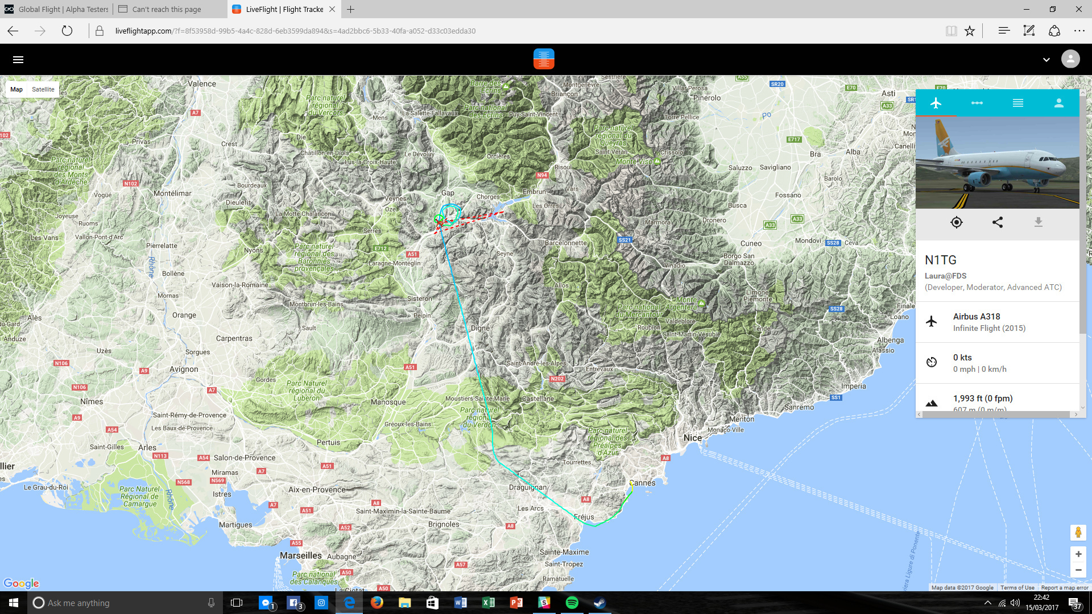Image resolution: width=1092 pixels, height=614 pixels.
Task: Expand the header dropdown chevron
Action: [1046, 60]
